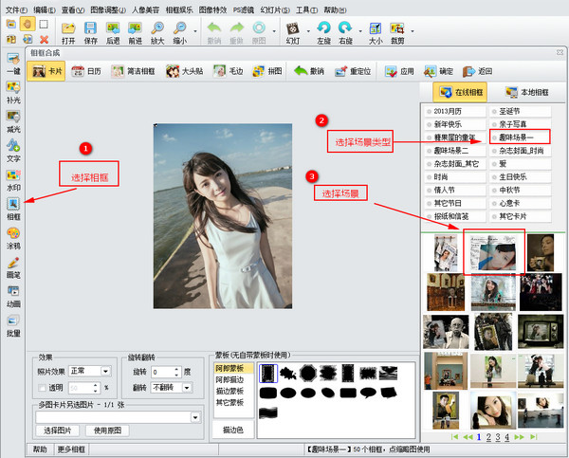Click the 重定位 reposition button

point(353,71)
